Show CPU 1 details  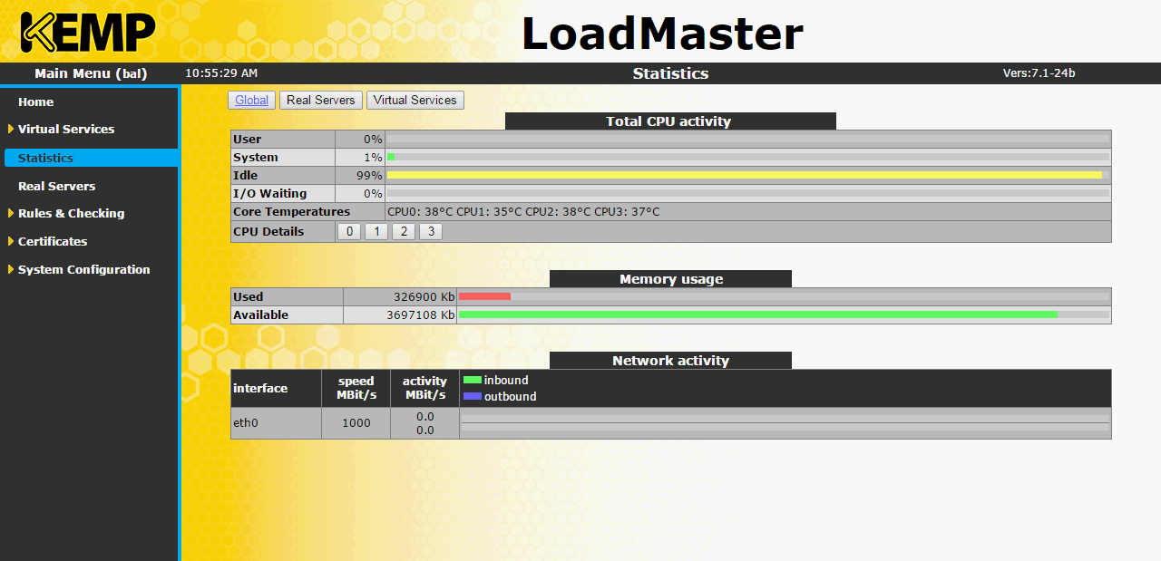tap(376, 231)
